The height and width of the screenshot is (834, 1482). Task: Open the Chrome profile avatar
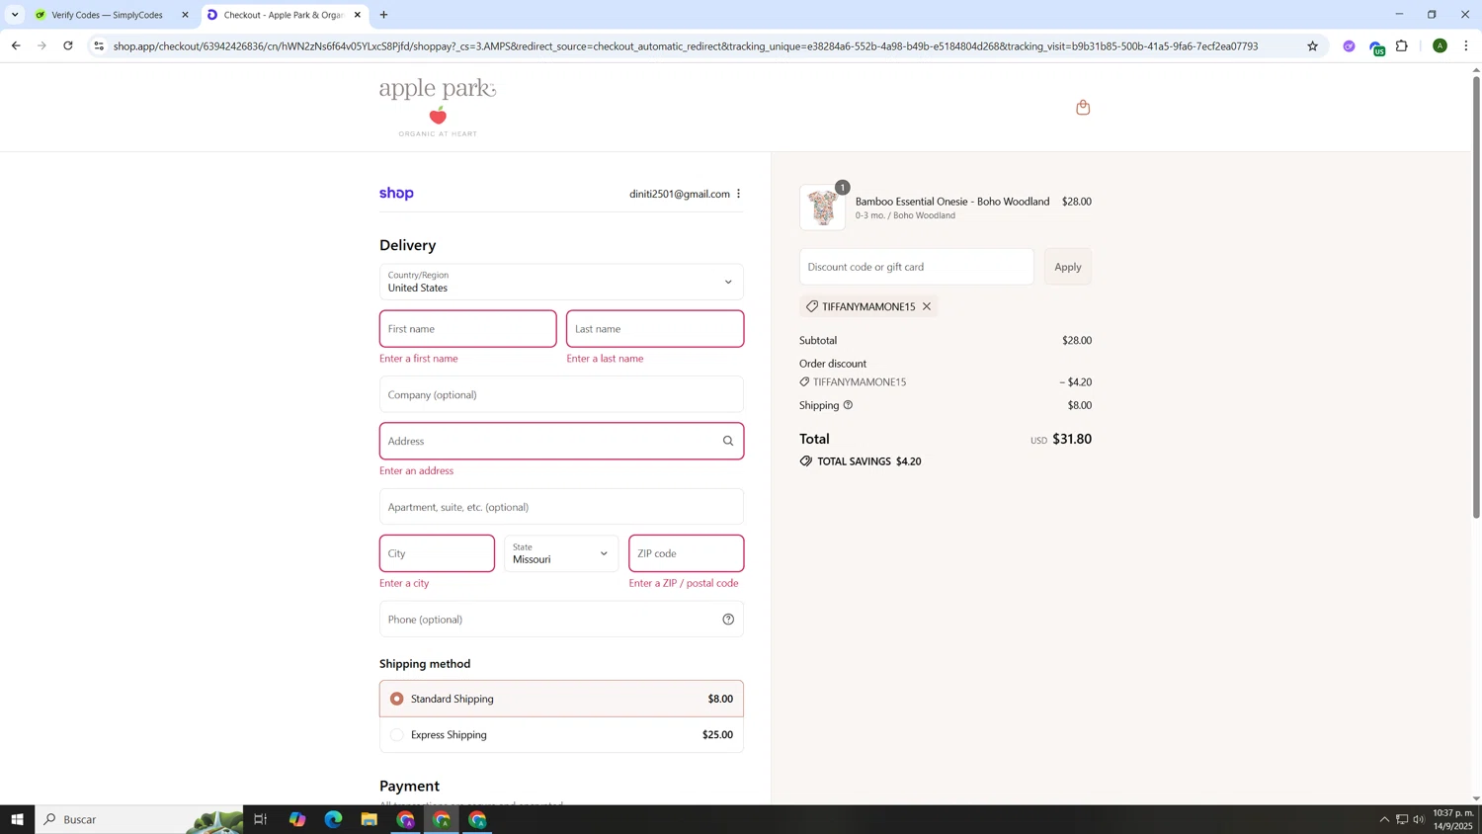point(1440,45)
